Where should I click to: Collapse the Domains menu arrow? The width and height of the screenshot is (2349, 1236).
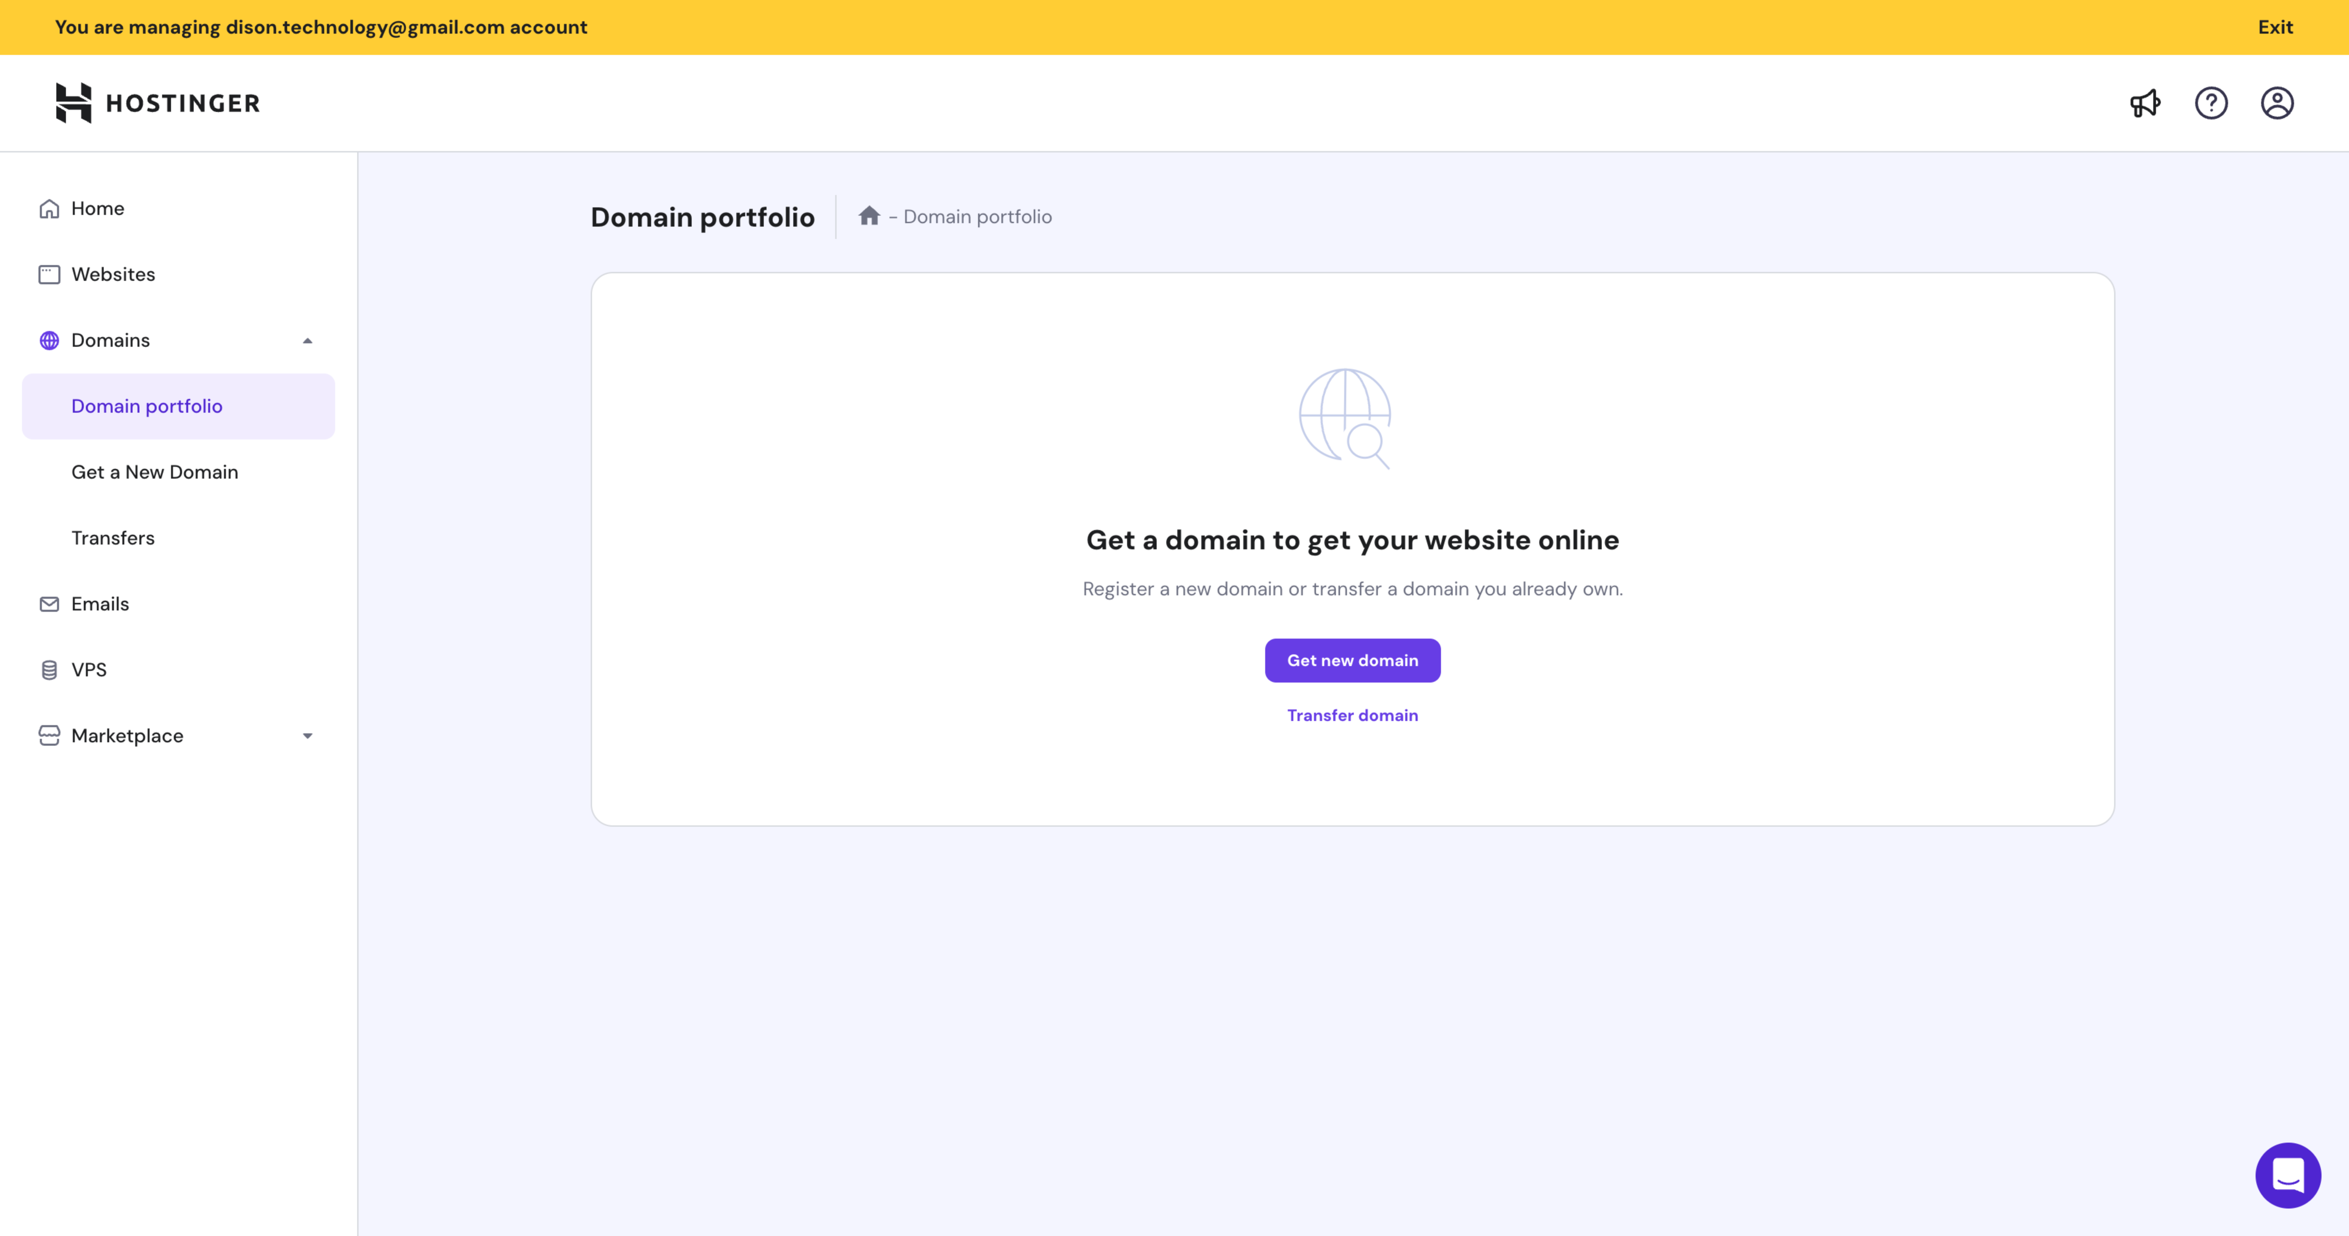tap(307, 341)
